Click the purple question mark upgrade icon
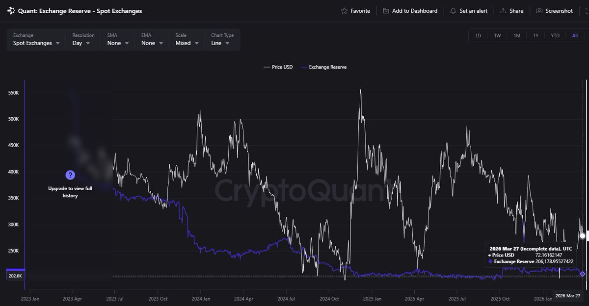 (x=70, y=175)
